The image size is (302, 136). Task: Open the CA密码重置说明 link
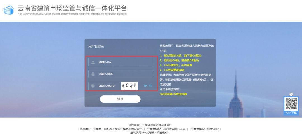click(x=172, y=70)
